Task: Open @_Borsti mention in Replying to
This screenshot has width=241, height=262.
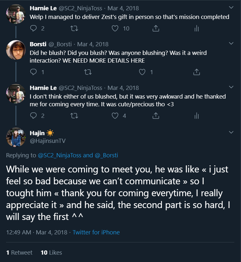Action: [x=106, y=155]
